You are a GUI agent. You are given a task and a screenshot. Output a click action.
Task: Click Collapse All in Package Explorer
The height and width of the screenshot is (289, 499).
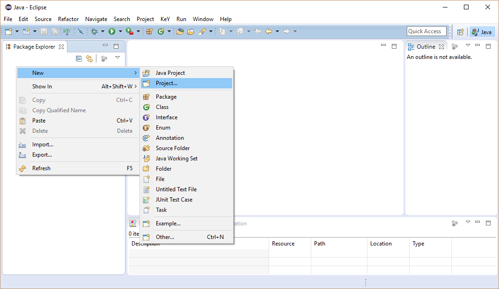point(79,58)
